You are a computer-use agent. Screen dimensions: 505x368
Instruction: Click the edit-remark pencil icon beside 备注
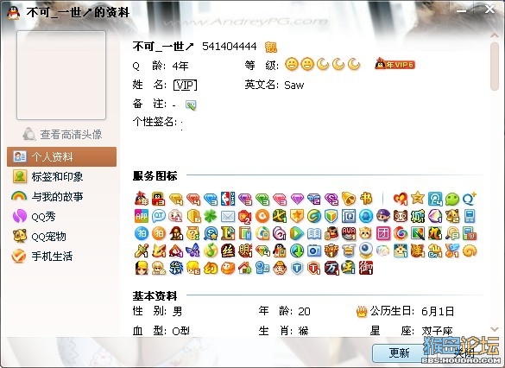click(x=191, y=105)
